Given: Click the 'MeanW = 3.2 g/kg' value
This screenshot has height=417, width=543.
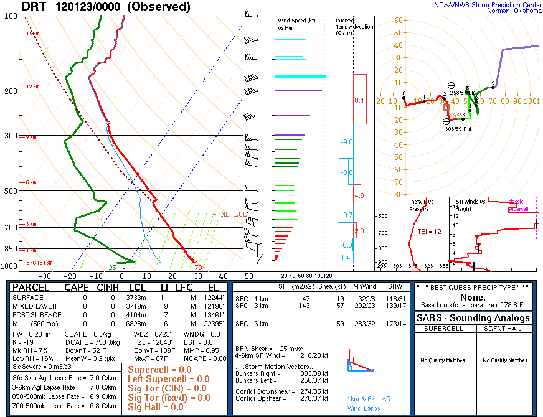Looking at the screenshot, I should tap(91, 358).
